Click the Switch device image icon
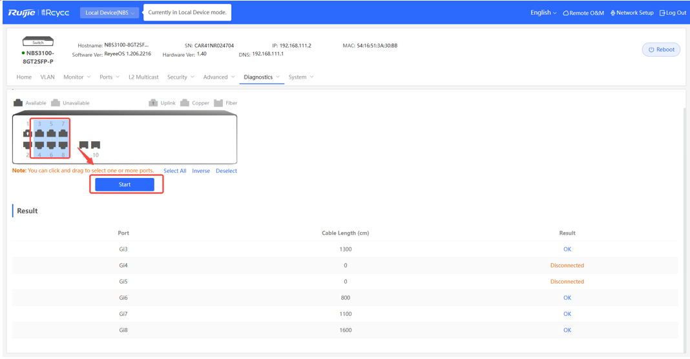 (37, 42)
